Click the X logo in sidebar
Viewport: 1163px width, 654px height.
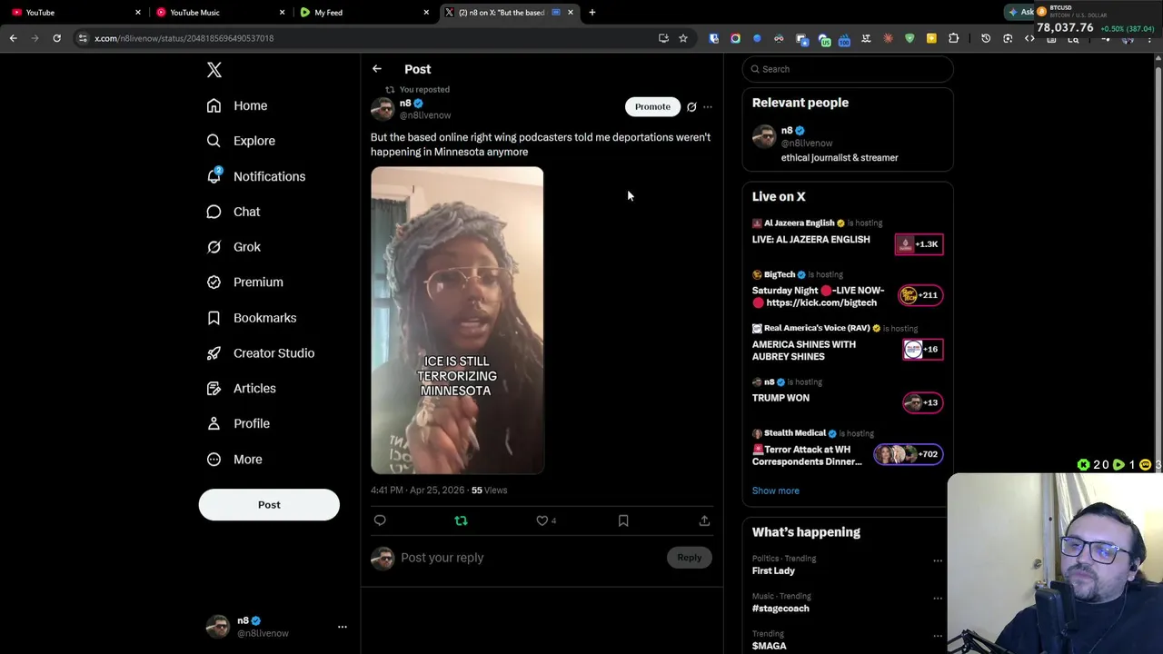click(214, 70)
